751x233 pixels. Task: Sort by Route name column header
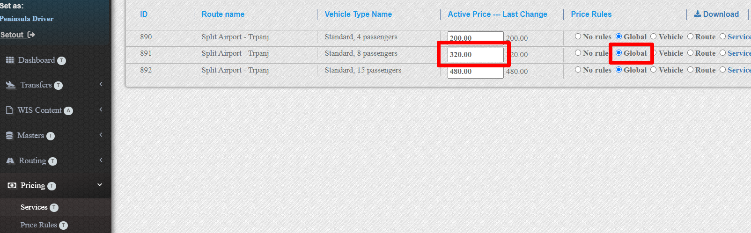[223, 14]
